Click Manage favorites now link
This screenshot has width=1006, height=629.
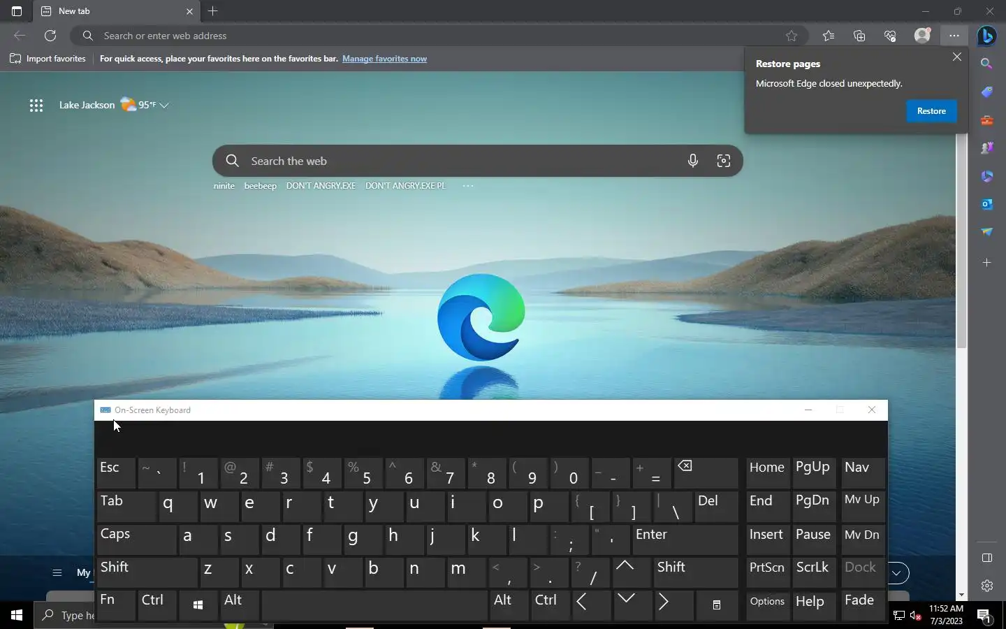point(384,59)
